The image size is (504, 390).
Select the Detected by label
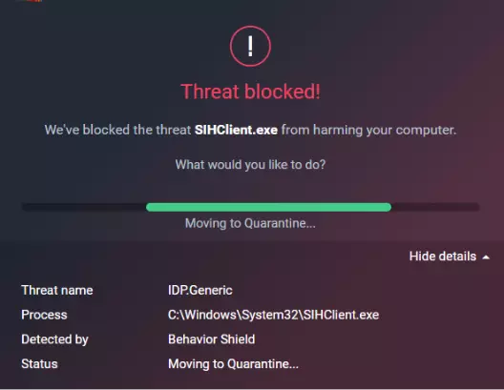(54, 339)
